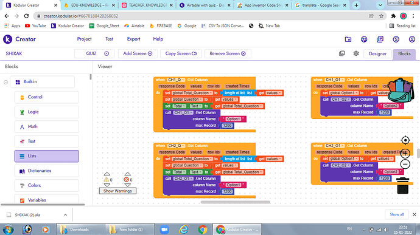
Task: Expand the SHIXAK download item chevron
Action: 65,215
